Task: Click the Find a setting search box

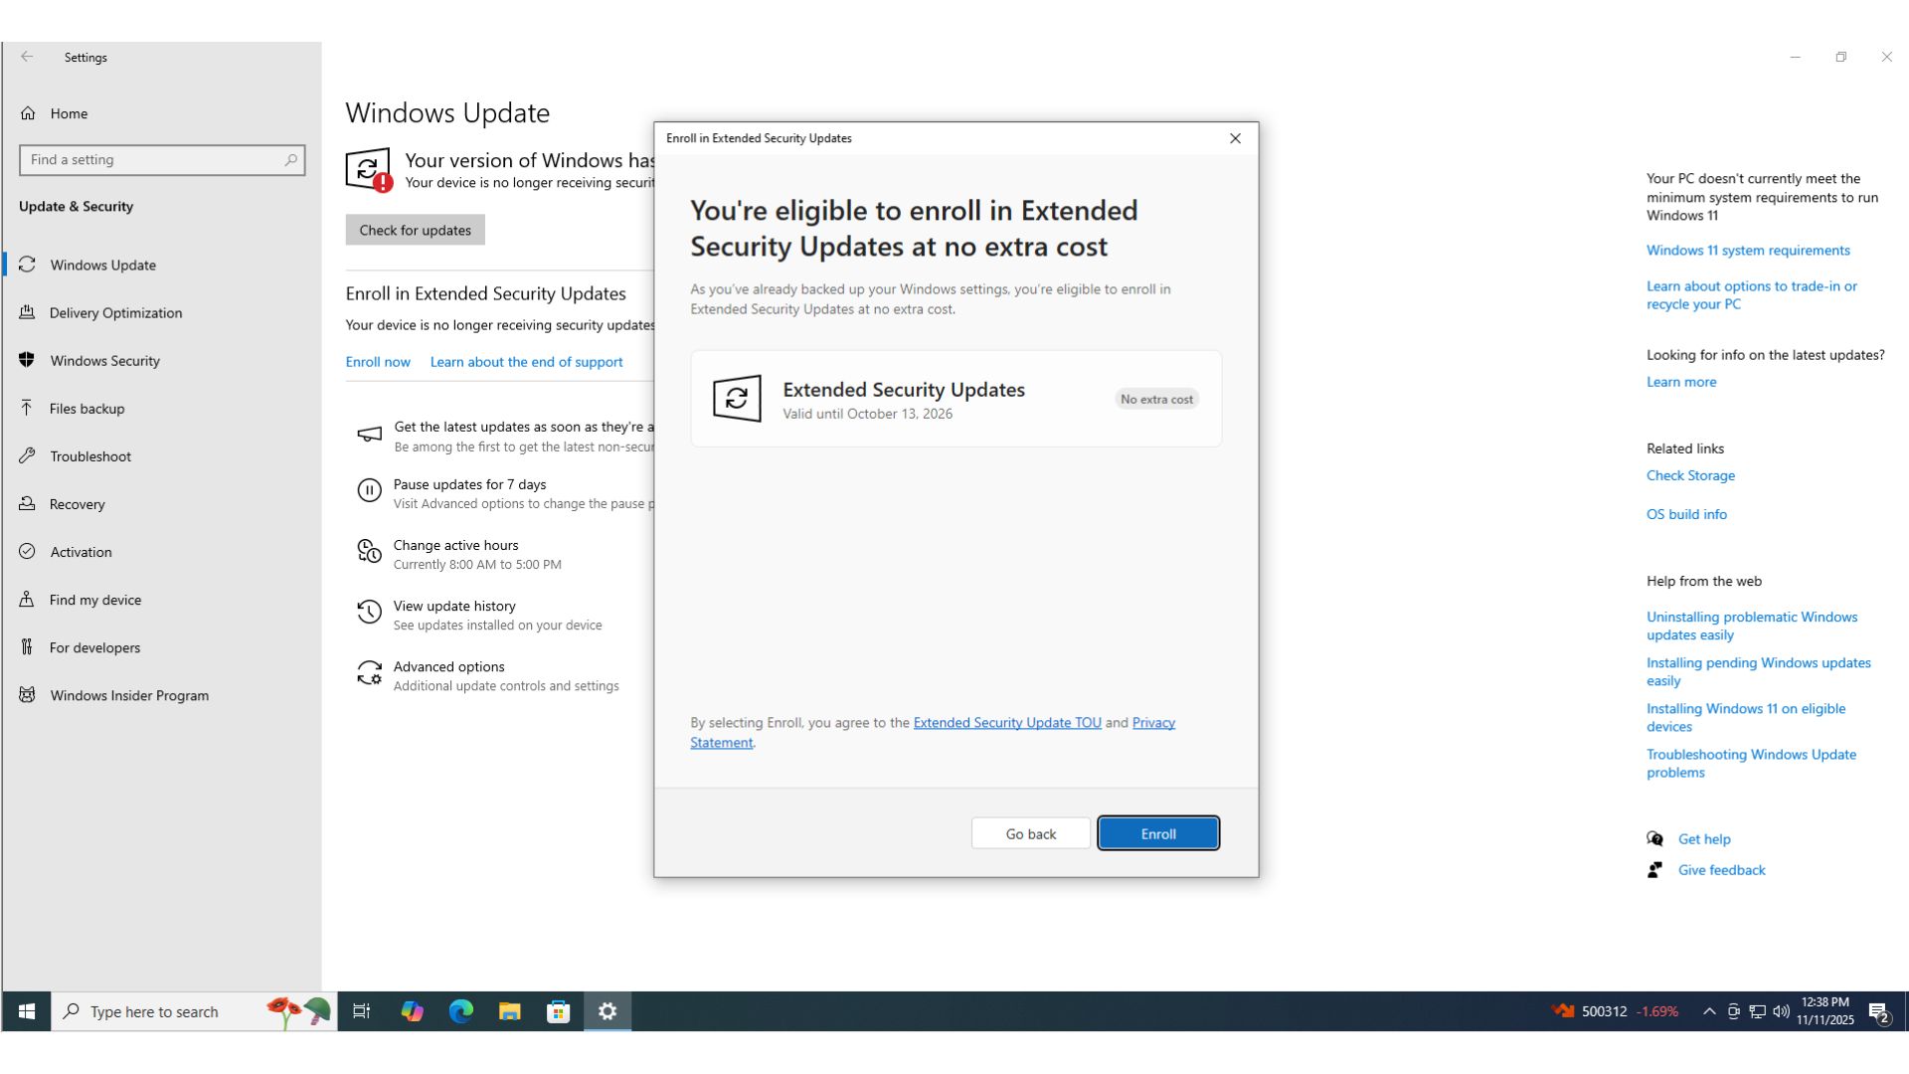Action: coord(162,159)
